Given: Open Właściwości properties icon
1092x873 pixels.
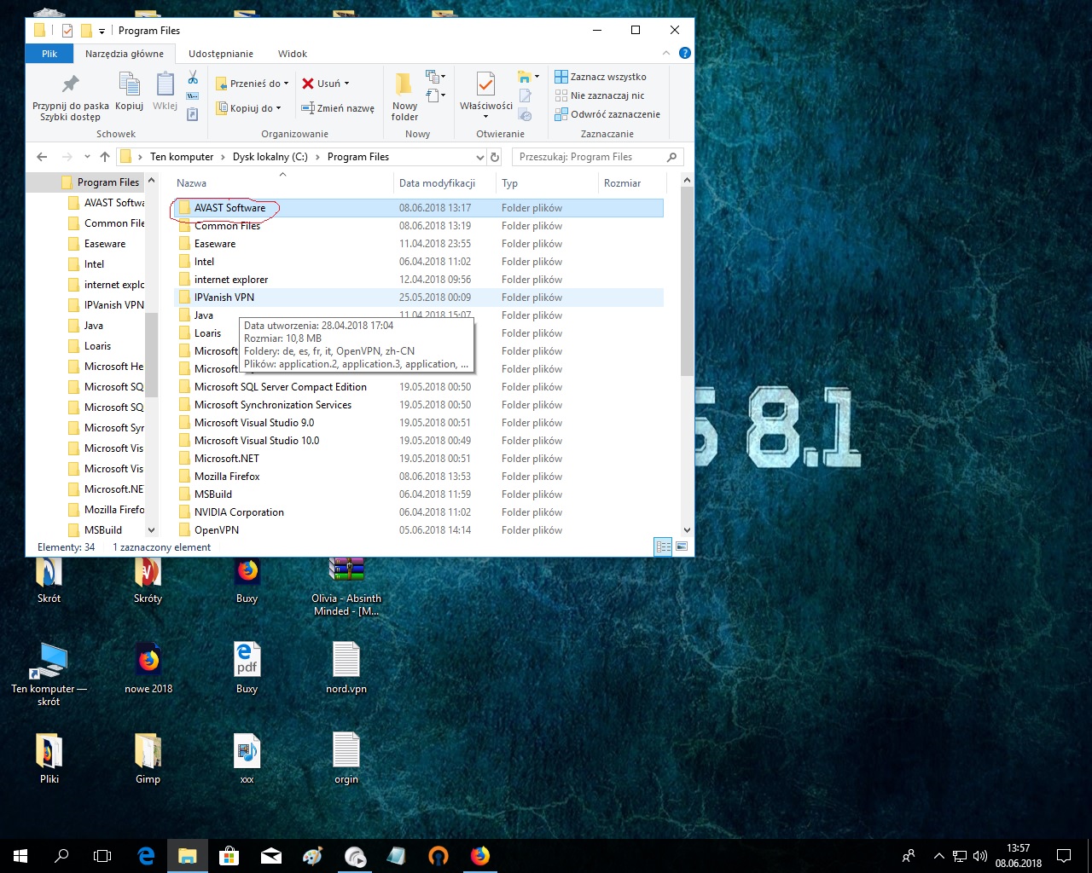Looking at the screenshot, I should pos(485,85).
